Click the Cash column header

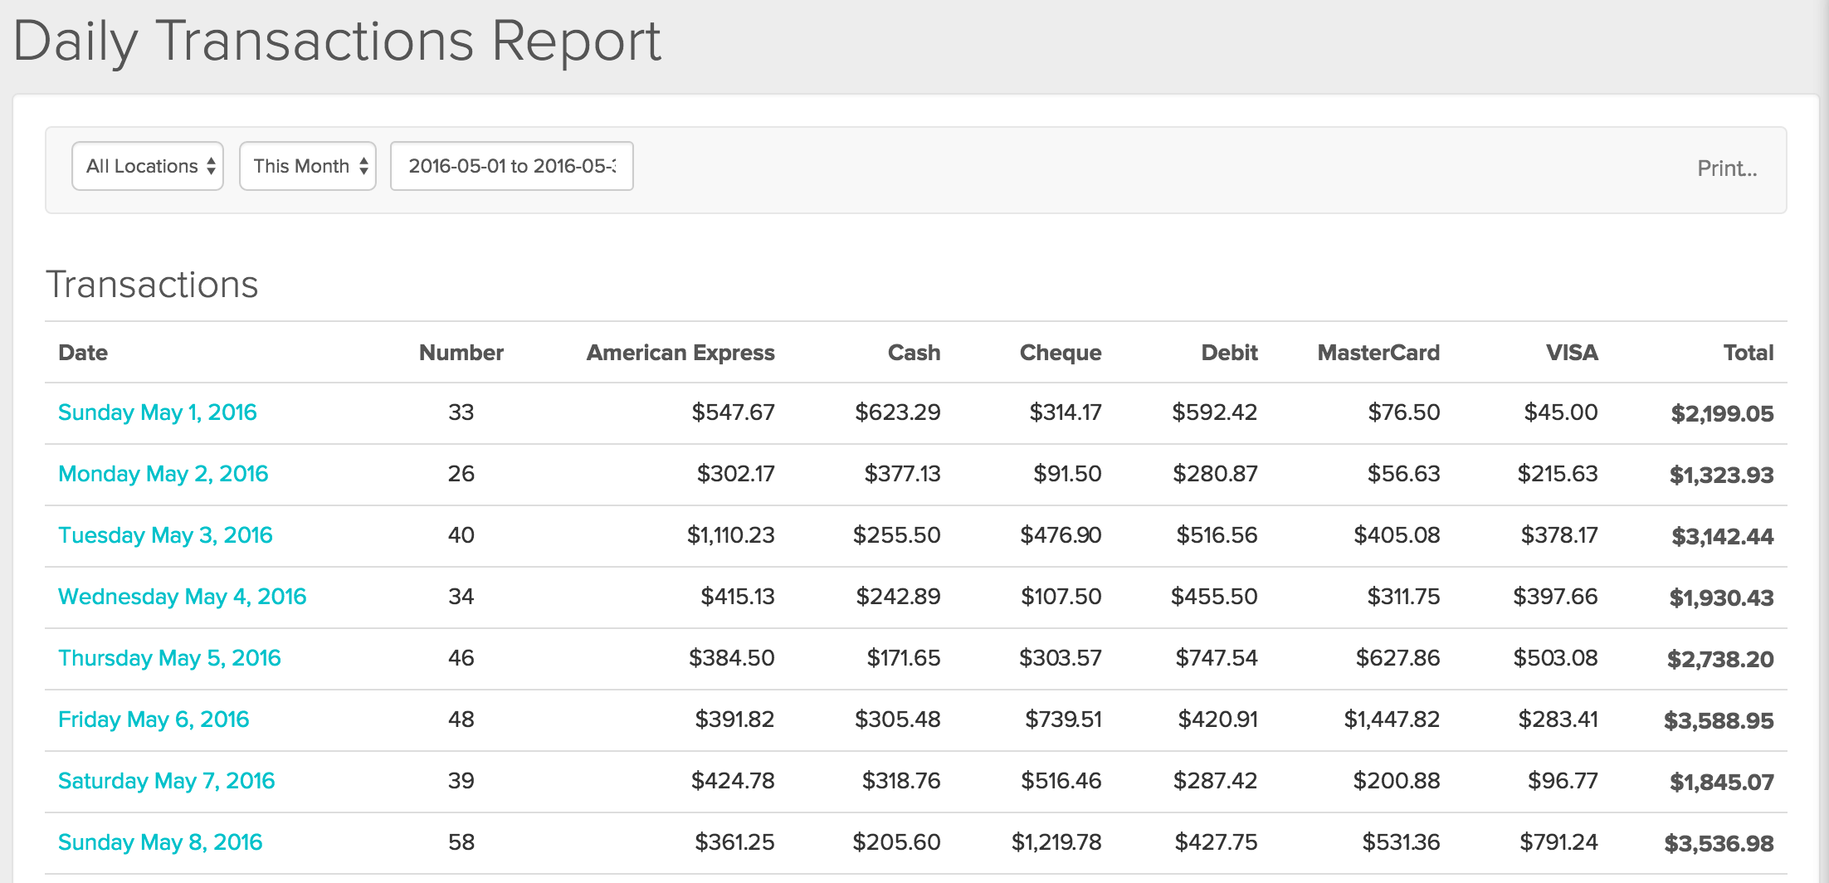(914, 353)
